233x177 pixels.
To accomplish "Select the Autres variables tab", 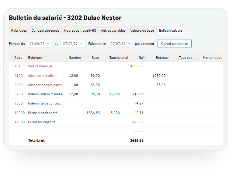I will 113,31.
